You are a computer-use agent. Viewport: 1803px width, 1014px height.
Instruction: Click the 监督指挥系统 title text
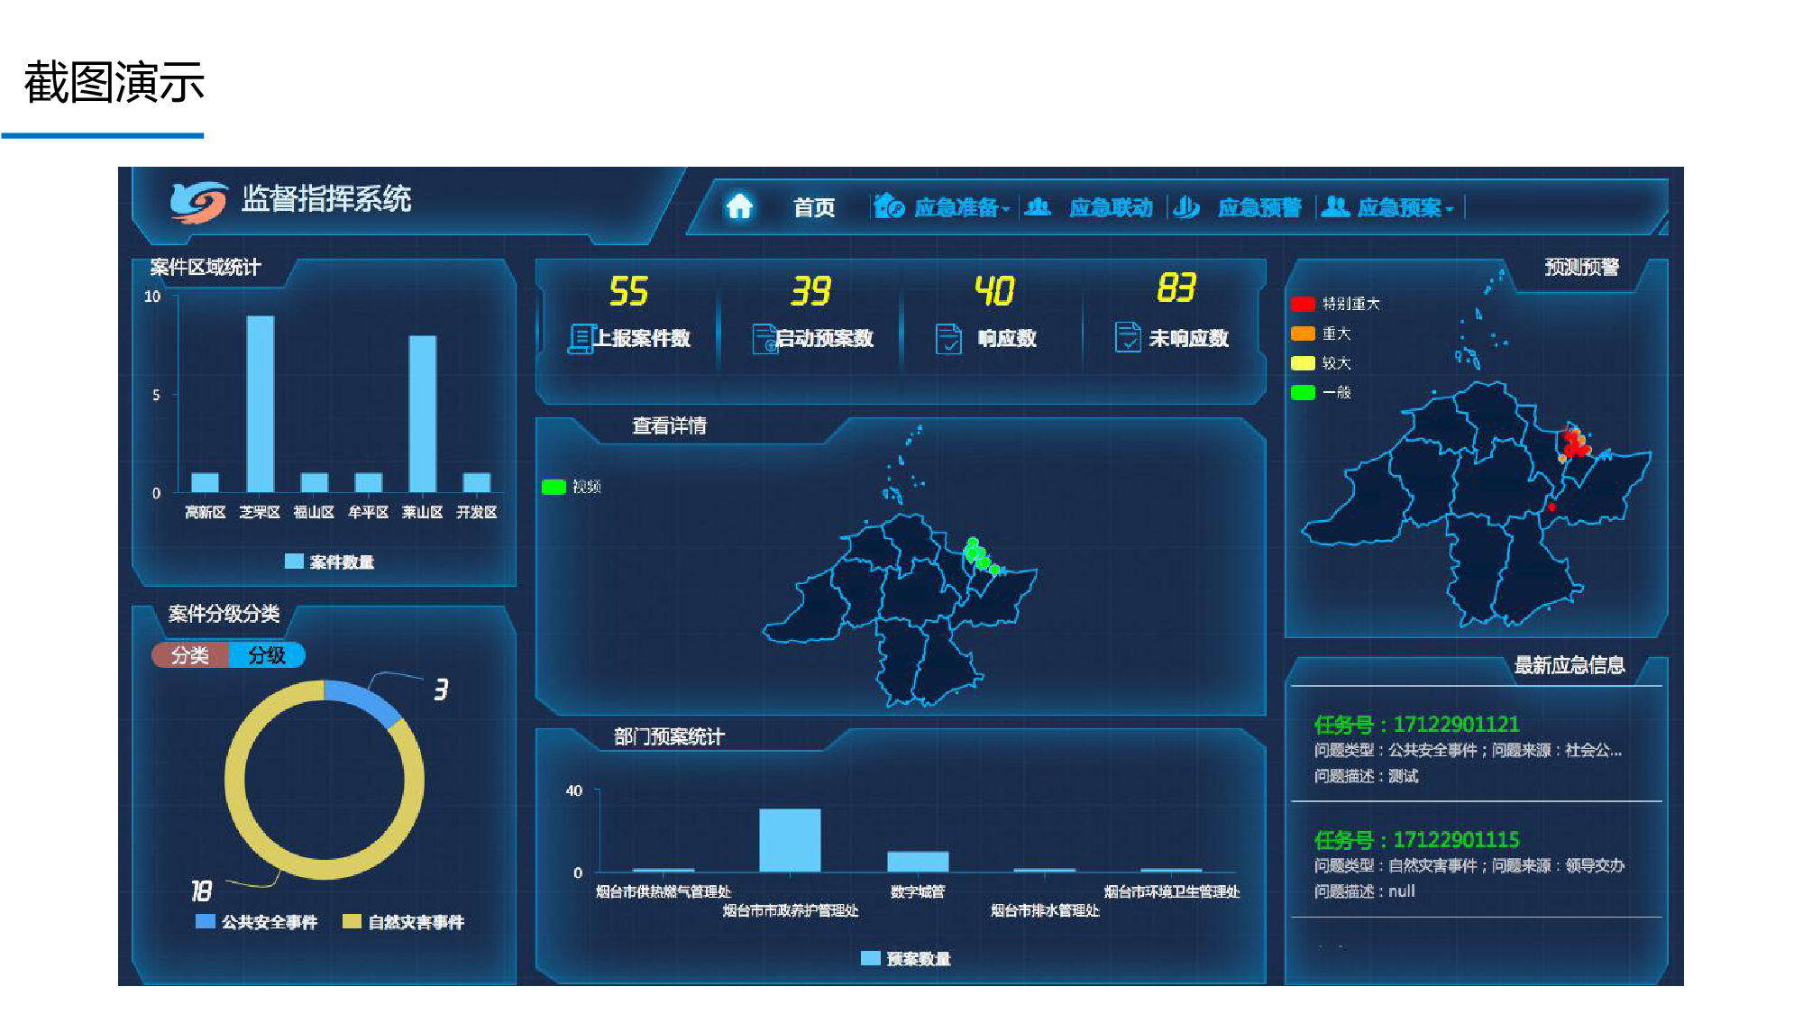click(x=326, y=199)
